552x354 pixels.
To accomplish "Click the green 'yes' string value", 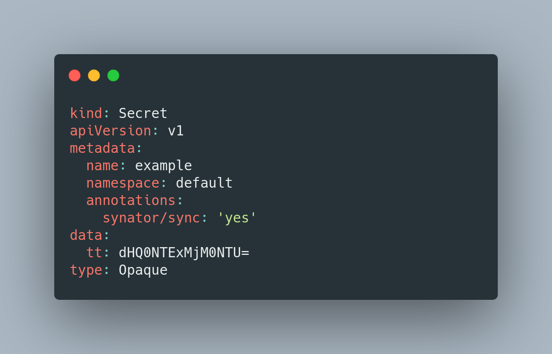I will point(237,218).
